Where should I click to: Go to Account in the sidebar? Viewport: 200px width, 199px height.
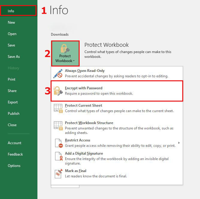pos(14,143)
